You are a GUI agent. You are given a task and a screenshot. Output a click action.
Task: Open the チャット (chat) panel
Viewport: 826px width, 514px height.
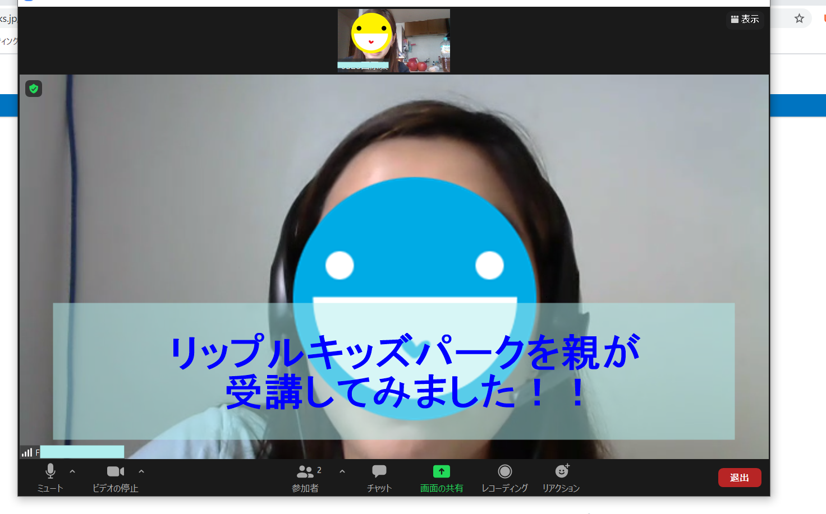[x=379, y=478]
